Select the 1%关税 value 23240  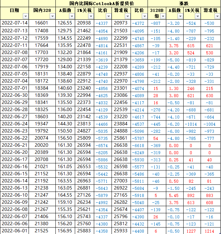point(84,88)
